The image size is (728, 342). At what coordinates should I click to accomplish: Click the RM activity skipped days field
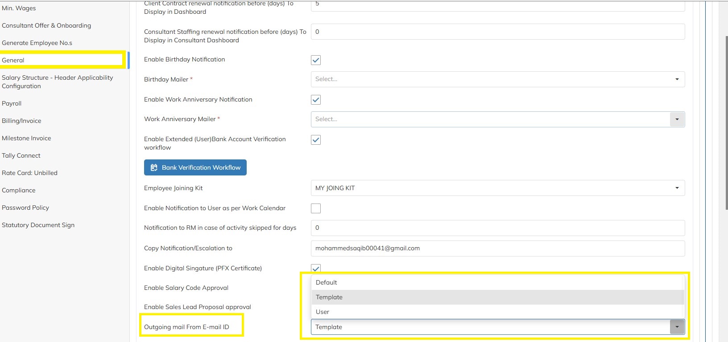pyautogui.click(x=497, y=228)
